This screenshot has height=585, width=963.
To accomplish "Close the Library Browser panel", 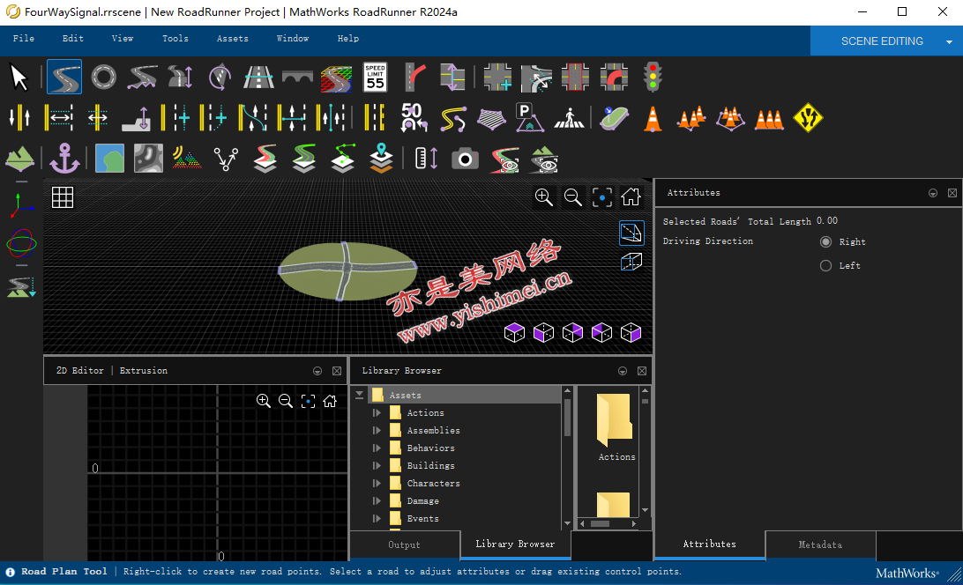I will [x=642, y=371].
